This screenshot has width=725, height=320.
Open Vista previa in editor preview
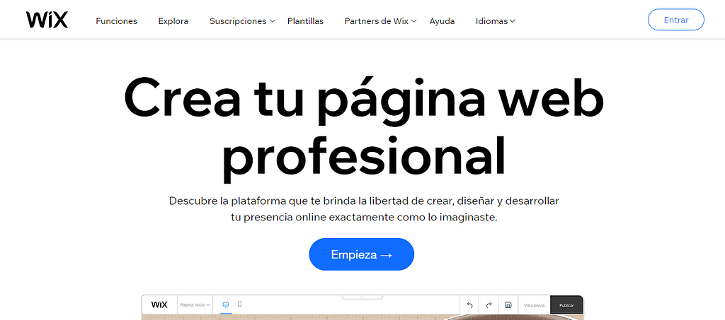[535, 305]
